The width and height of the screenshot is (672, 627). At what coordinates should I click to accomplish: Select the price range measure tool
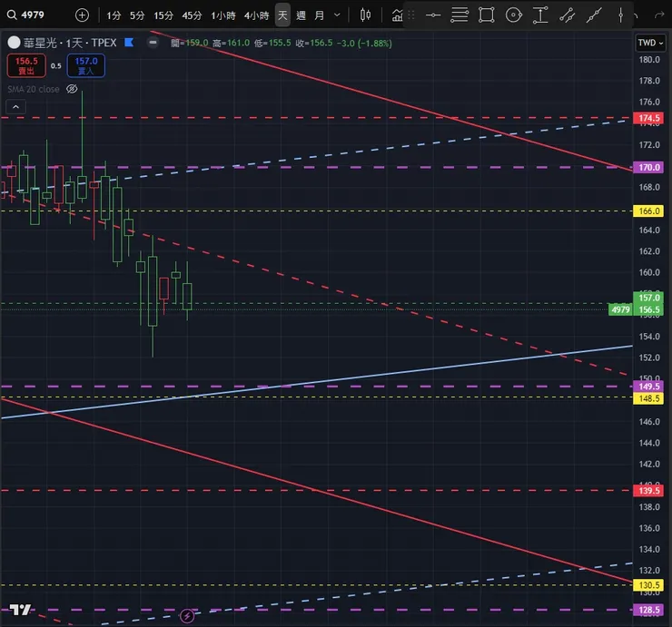(540, 15)
